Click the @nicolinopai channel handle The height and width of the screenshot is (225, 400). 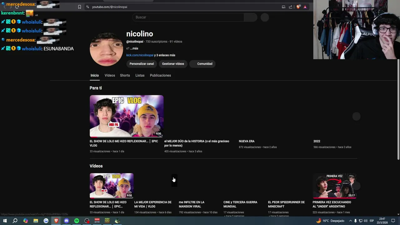135,42
